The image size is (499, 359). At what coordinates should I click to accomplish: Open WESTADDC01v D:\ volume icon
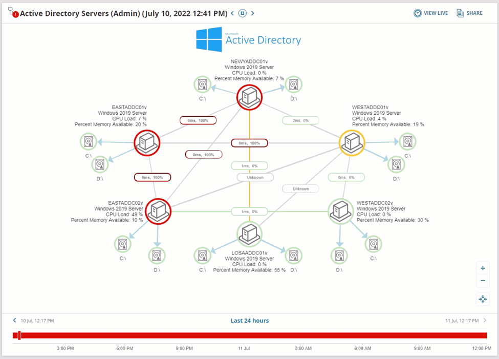[396, 164]
